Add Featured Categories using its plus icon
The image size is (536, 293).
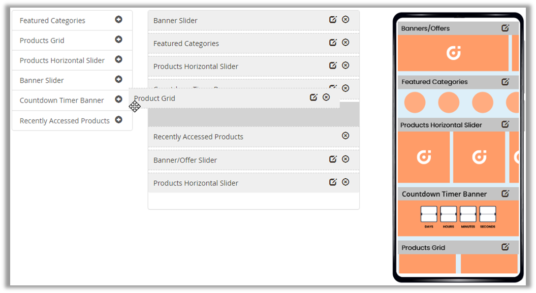pos(118,20)
